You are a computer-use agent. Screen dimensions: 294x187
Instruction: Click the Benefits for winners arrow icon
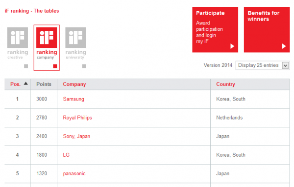[x=284, y=46]
